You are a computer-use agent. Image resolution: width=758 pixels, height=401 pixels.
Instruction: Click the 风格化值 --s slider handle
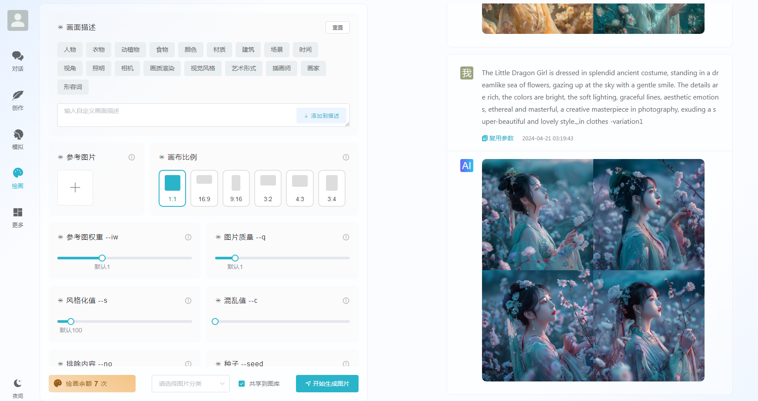click(x=71, y=321)
